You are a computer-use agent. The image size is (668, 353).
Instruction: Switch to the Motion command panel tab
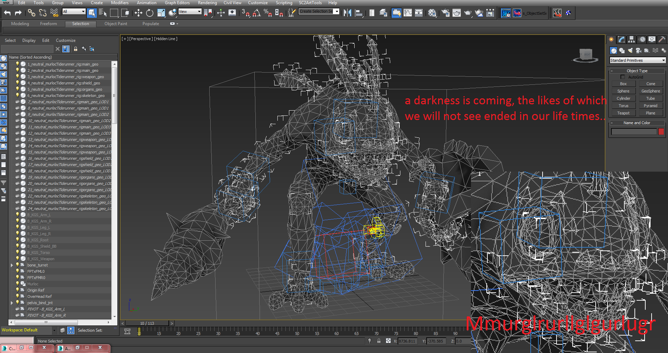pyautogui.click(x=642, y=39)
